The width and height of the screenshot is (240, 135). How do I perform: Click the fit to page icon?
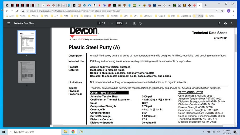(x=134, y=23)
